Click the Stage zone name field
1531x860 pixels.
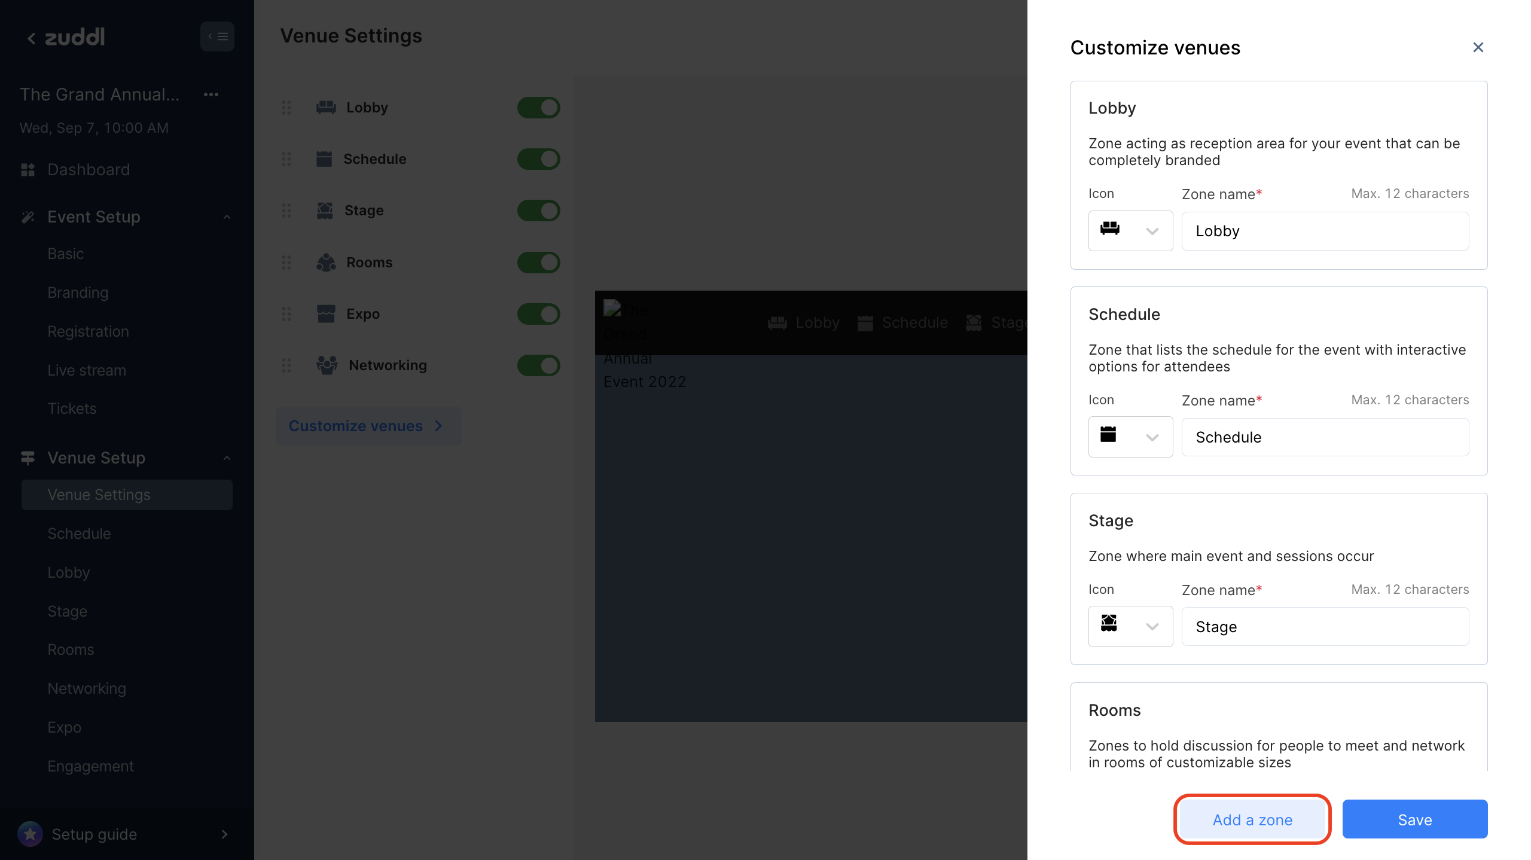coord(1325,626)
